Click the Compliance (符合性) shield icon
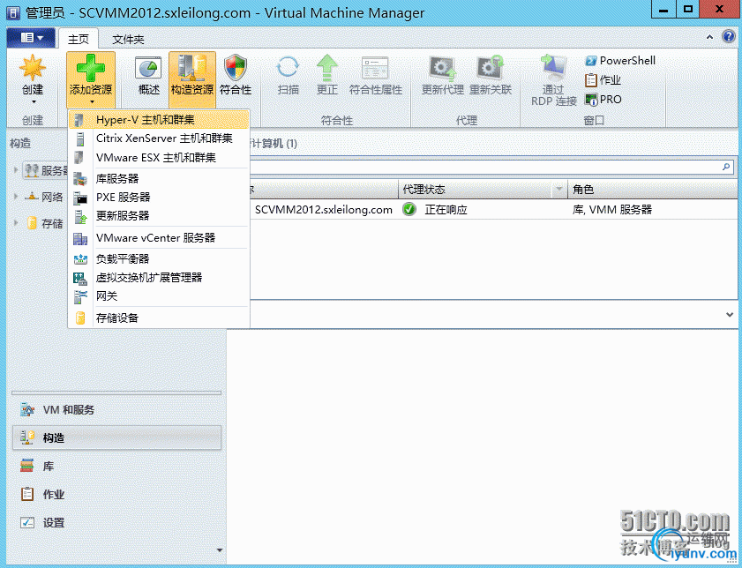This screenshot has height=568, width=742. click(236, 68)
